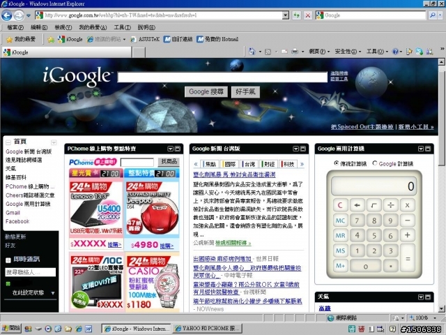The width and height of the screenshot is (446, 335).
Task: Maximize the Google 新聞 gadget icon
Action: 303,149
